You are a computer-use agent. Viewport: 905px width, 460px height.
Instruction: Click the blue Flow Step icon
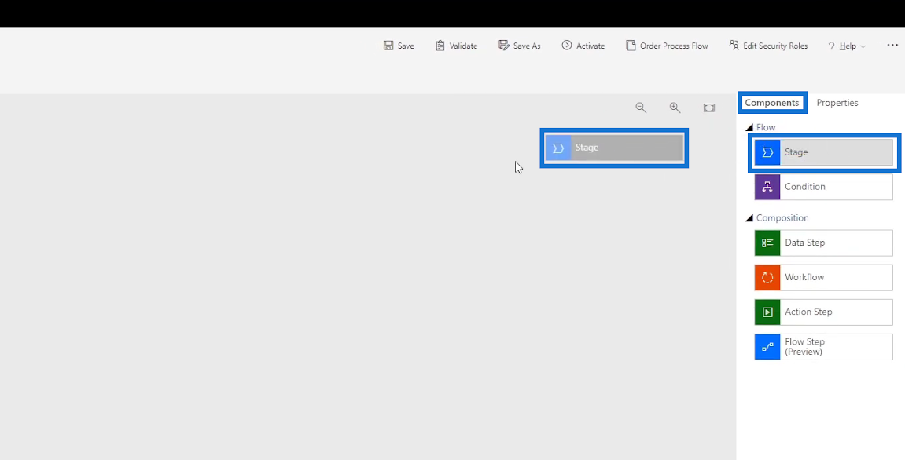tap(767, 346)
